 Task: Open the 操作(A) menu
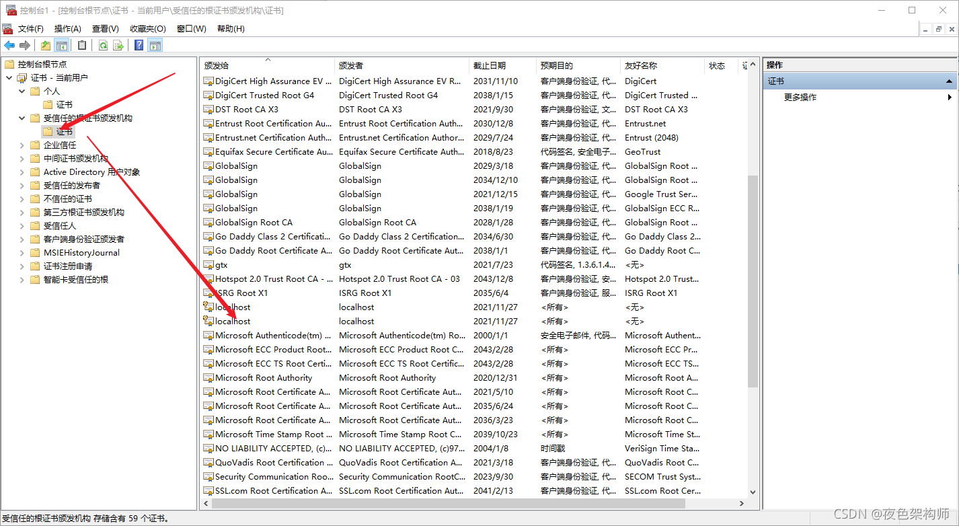68,28
